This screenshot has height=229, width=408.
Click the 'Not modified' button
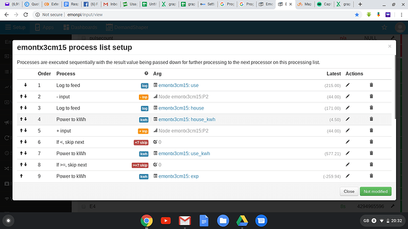[x=375, y=192]
